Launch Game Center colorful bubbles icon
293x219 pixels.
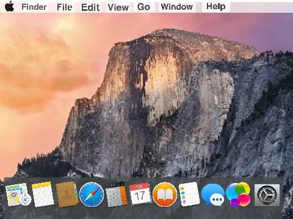point(238,195)
